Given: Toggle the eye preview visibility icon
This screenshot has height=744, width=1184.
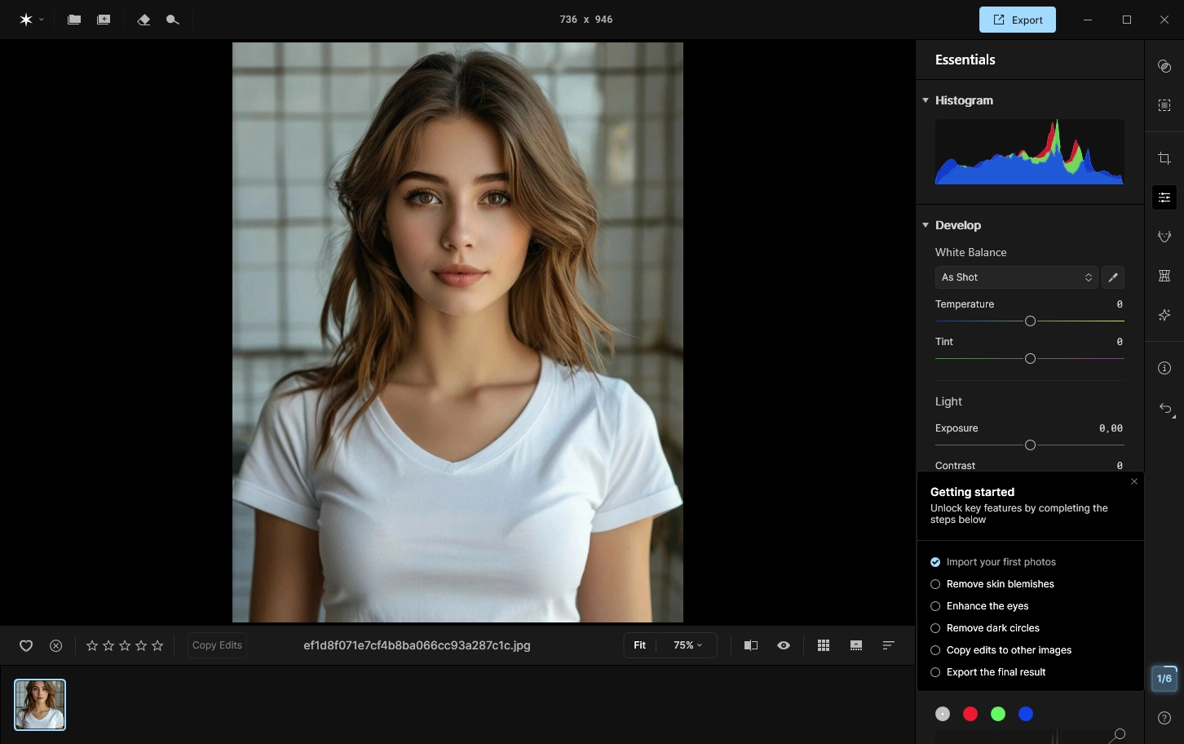Looking at the screenshot, I should pyautogui.click(x=784, y=645).
